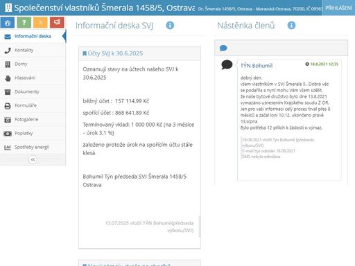Click the Bohumil Týn předseda SVJ signature
355x266 pixels.
135,181
